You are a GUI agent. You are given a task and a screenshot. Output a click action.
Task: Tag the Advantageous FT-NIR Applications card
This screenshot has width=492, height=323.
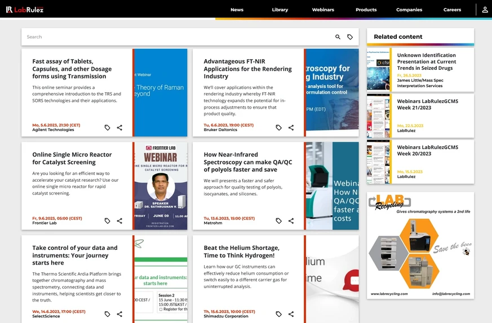(278, 128)
